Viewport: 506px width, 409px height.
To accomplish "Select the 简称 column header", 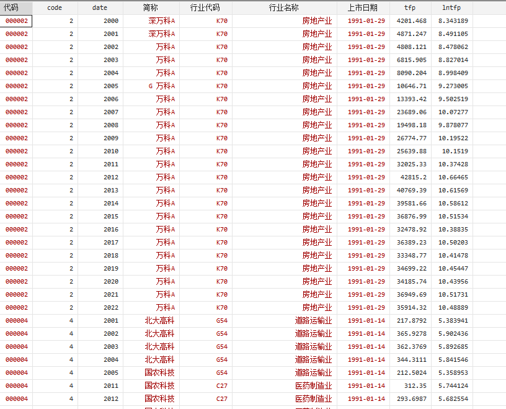I will 151,7.
